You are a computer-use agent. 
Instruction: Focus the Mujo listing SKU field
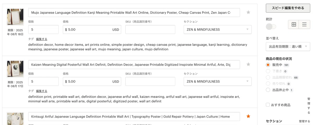click(150, 30)
